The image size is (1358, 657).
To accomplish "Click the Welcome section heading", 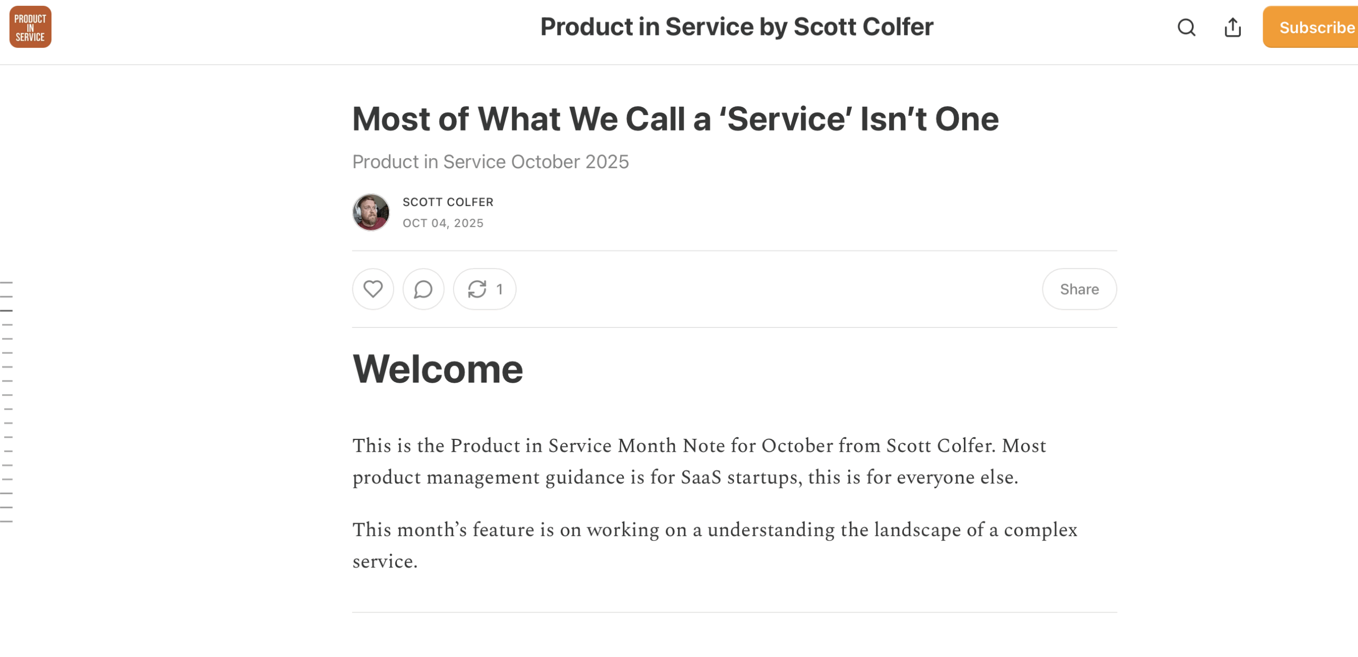I will point(438,369).
